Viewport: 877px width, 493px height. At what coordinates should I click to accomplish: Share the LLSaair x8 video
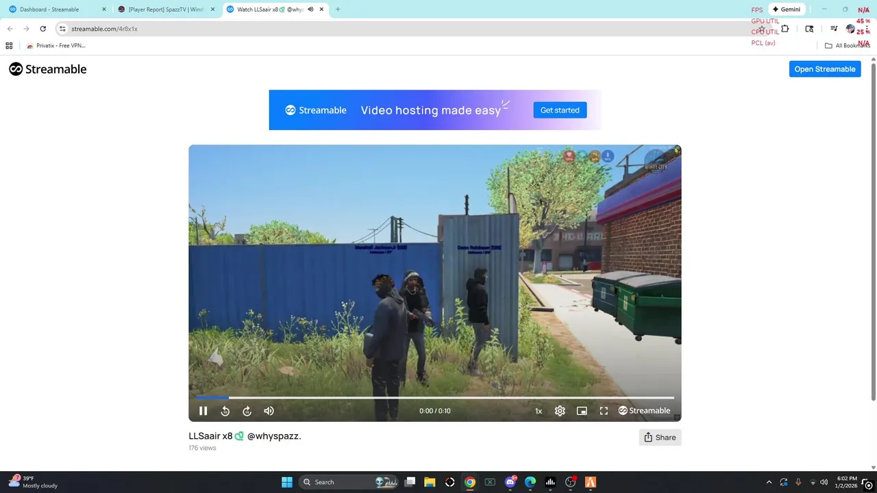(660, 438)
